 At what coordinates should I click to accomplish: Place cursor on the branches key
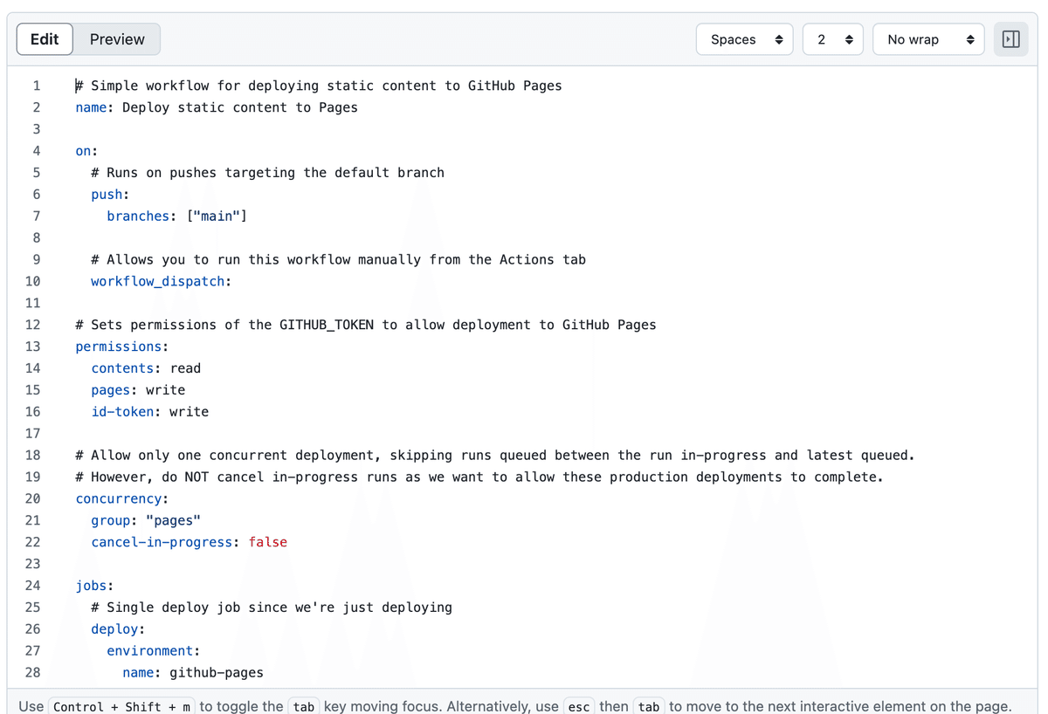click(x=138, y=216)
